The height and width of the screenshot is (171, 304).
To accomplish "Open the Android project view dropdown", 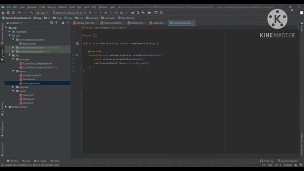I will [14, 23].
